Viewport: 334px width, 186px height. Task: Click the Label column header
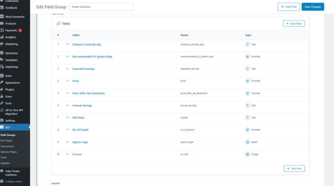click(76, 35)
